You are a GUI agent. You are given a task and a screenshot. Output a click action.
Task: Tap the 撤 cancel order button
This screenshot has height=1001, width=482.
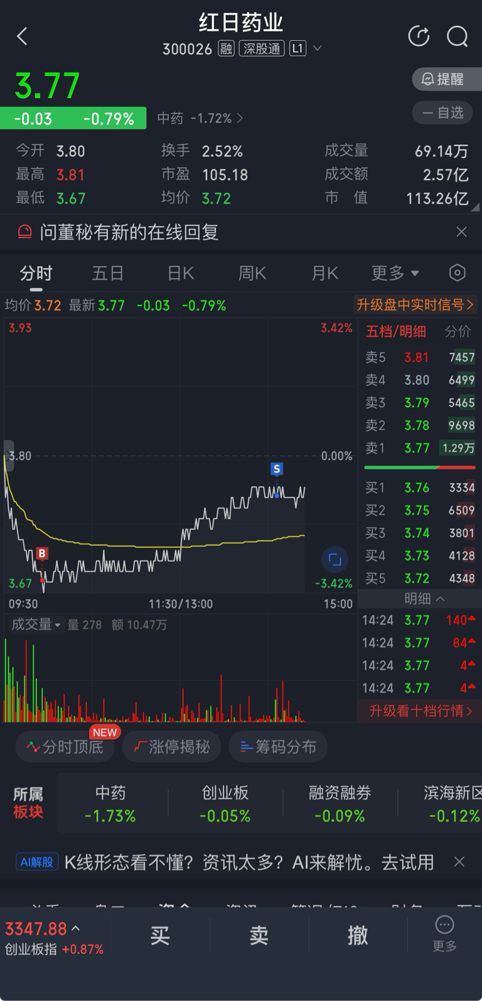point(358,935)
